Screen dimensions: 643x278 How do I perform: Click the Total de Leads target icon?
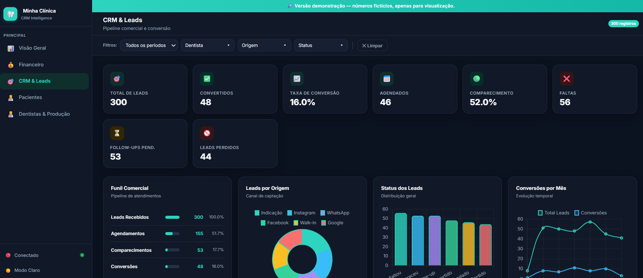pos(117,79)
